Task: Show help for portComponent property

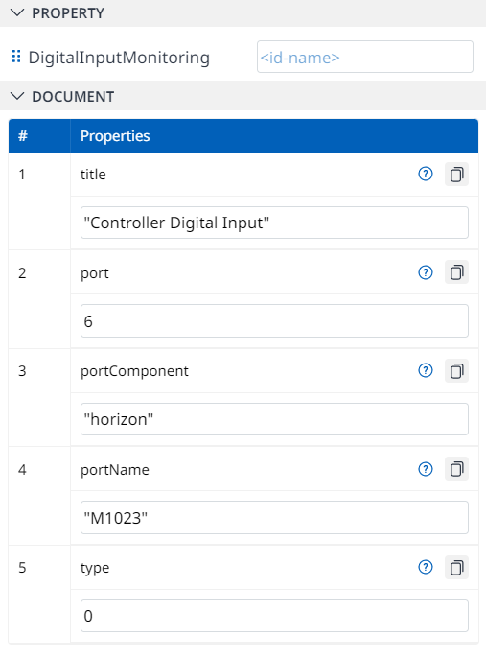Action: coord(426,370)
